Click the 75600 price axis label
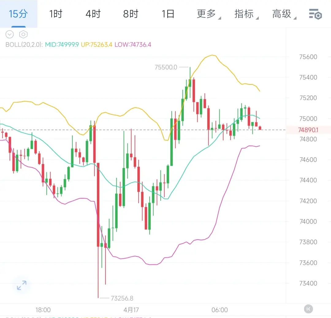 [308, 57]
